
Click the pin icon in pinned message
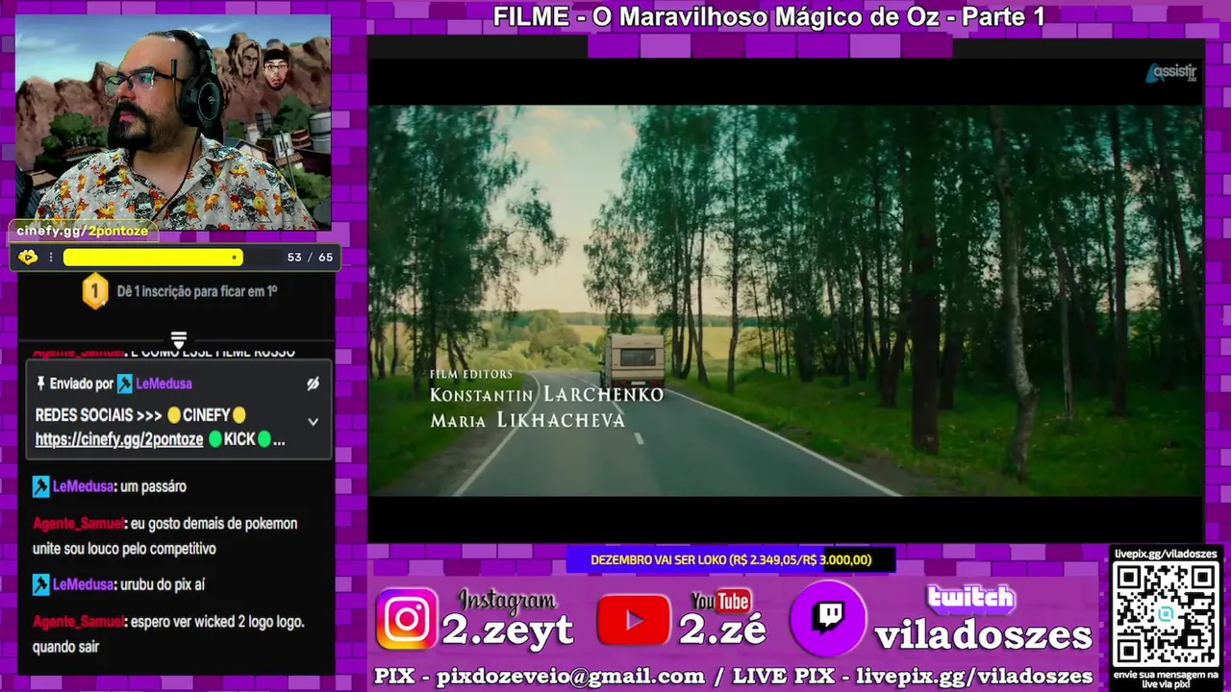(x=40, y=383)
